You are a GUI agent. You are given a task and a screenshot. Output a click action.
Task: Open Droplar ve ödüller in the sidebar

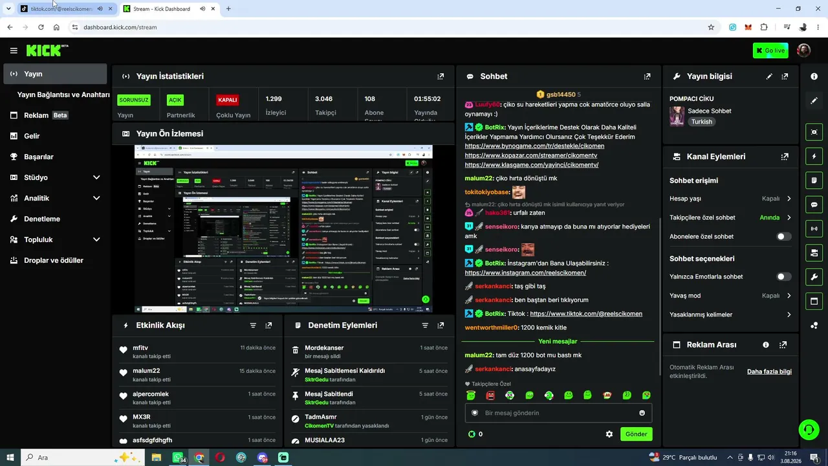55,260
